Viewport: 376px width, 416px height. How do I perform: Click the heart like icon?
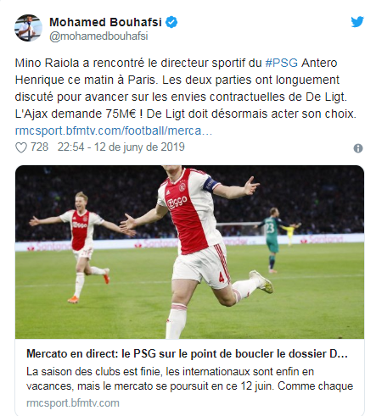pyautogui.click(x=21, y=147)
